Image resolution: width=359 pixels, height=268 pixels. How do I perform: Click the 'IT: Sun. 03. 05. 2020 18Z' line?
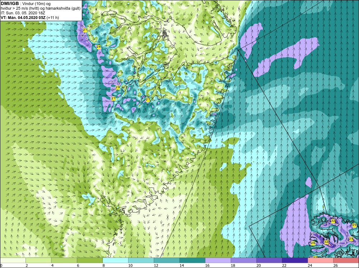[23, 13]
